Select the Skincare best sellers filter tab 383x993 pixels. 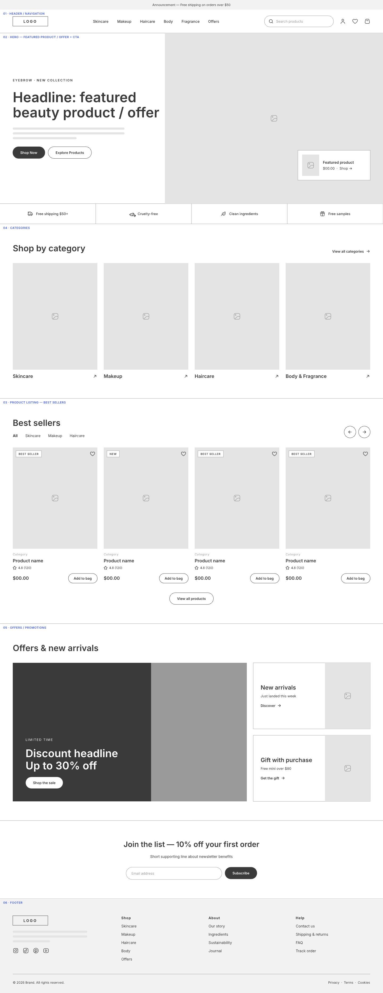click(33, 436)
